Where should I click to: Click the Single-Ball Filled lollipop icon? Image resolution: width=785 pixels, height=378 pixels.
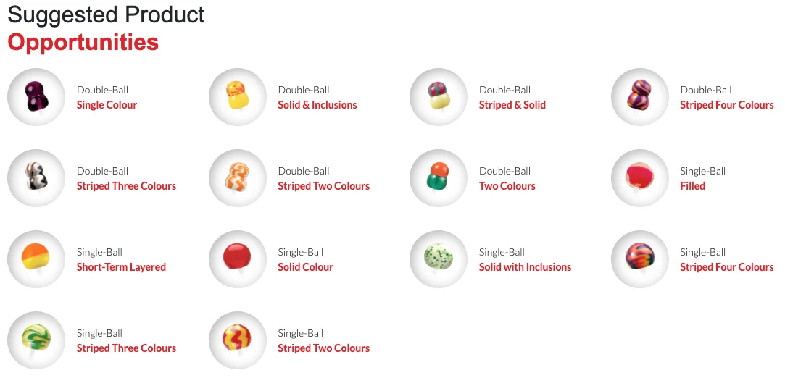click(639, 178)
